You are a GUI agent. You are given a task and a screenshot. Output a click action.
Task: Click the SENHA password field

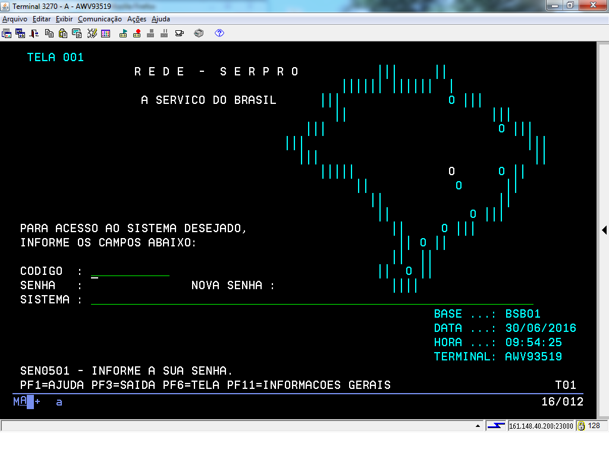tap(130, 286)
